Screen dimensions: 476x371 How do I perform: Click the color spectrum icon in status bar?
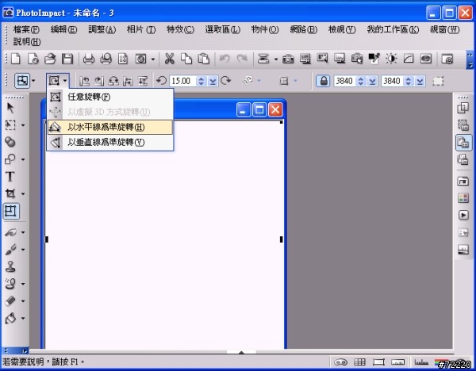[440, 362]
